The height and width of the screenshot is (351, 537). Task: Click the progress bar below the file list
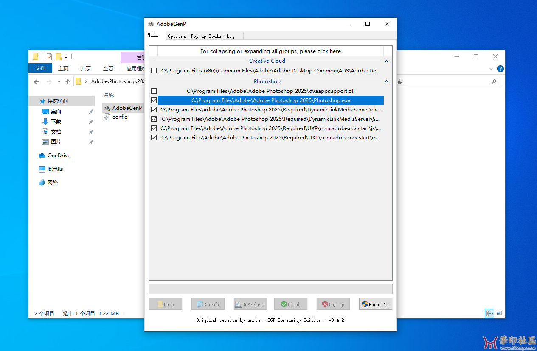270,289
